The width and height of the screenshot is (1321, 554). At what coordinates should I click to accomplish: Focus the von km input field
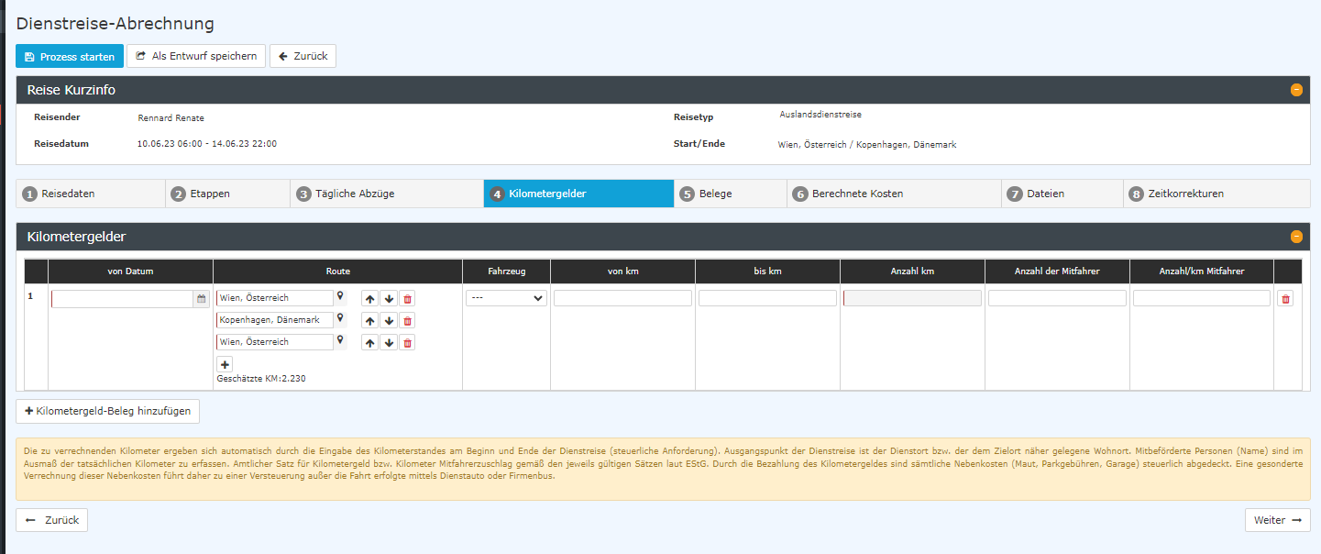click(622, 298)
